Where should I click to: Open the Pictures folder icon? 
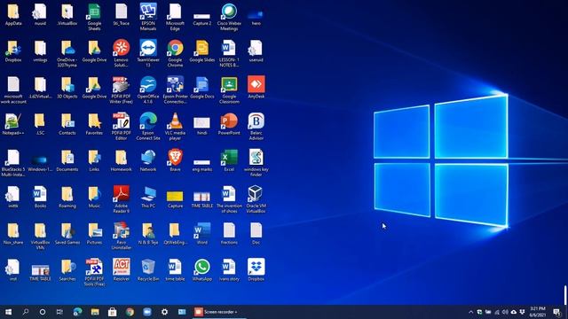point(94,233)
